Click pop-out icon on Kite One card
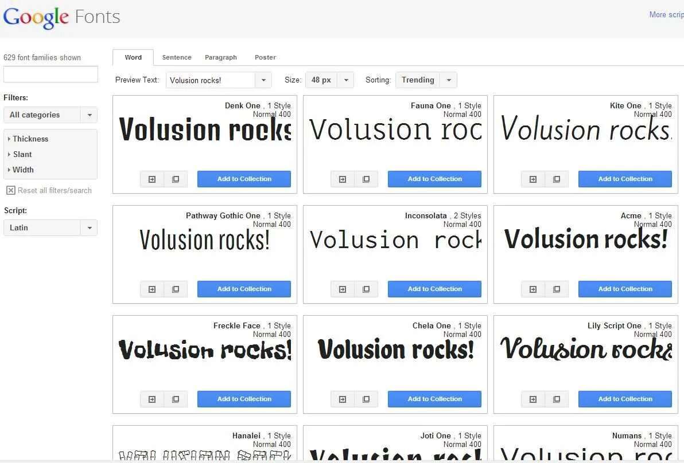The height and width of the screenshot is (463, 684). pos(557,179)
